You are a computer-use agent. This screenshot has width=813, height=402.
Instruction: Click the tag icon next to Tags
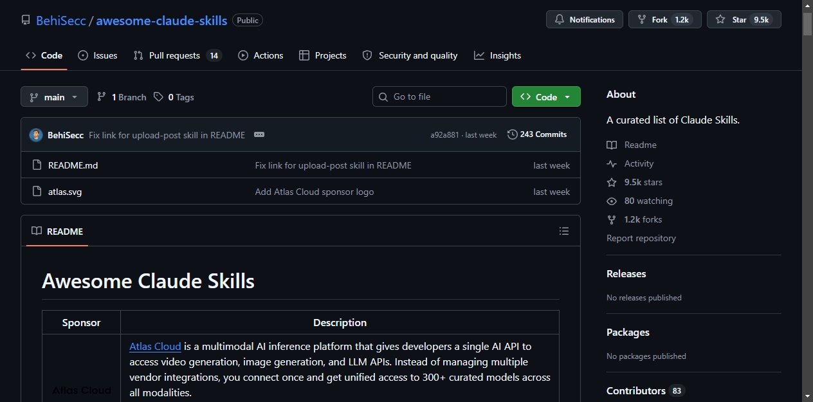(159, 97)
